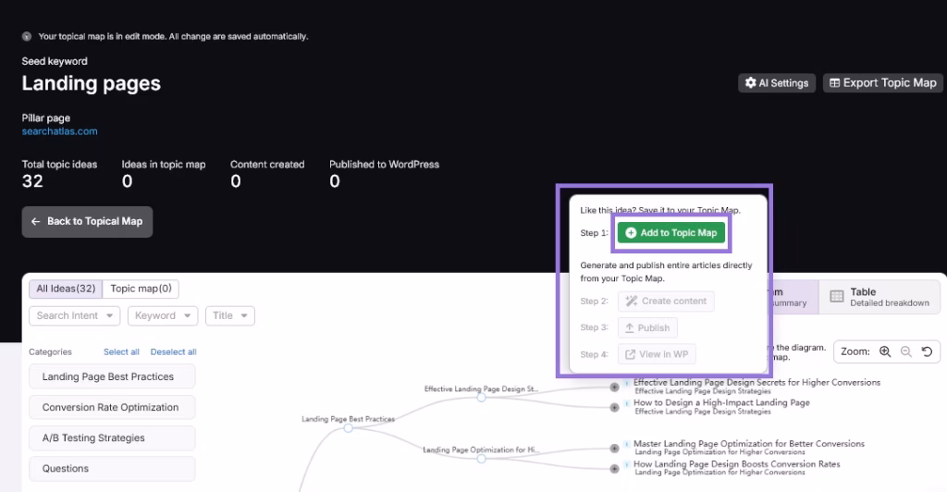Open the Search Intent dropdown

(x=75, y=315)
